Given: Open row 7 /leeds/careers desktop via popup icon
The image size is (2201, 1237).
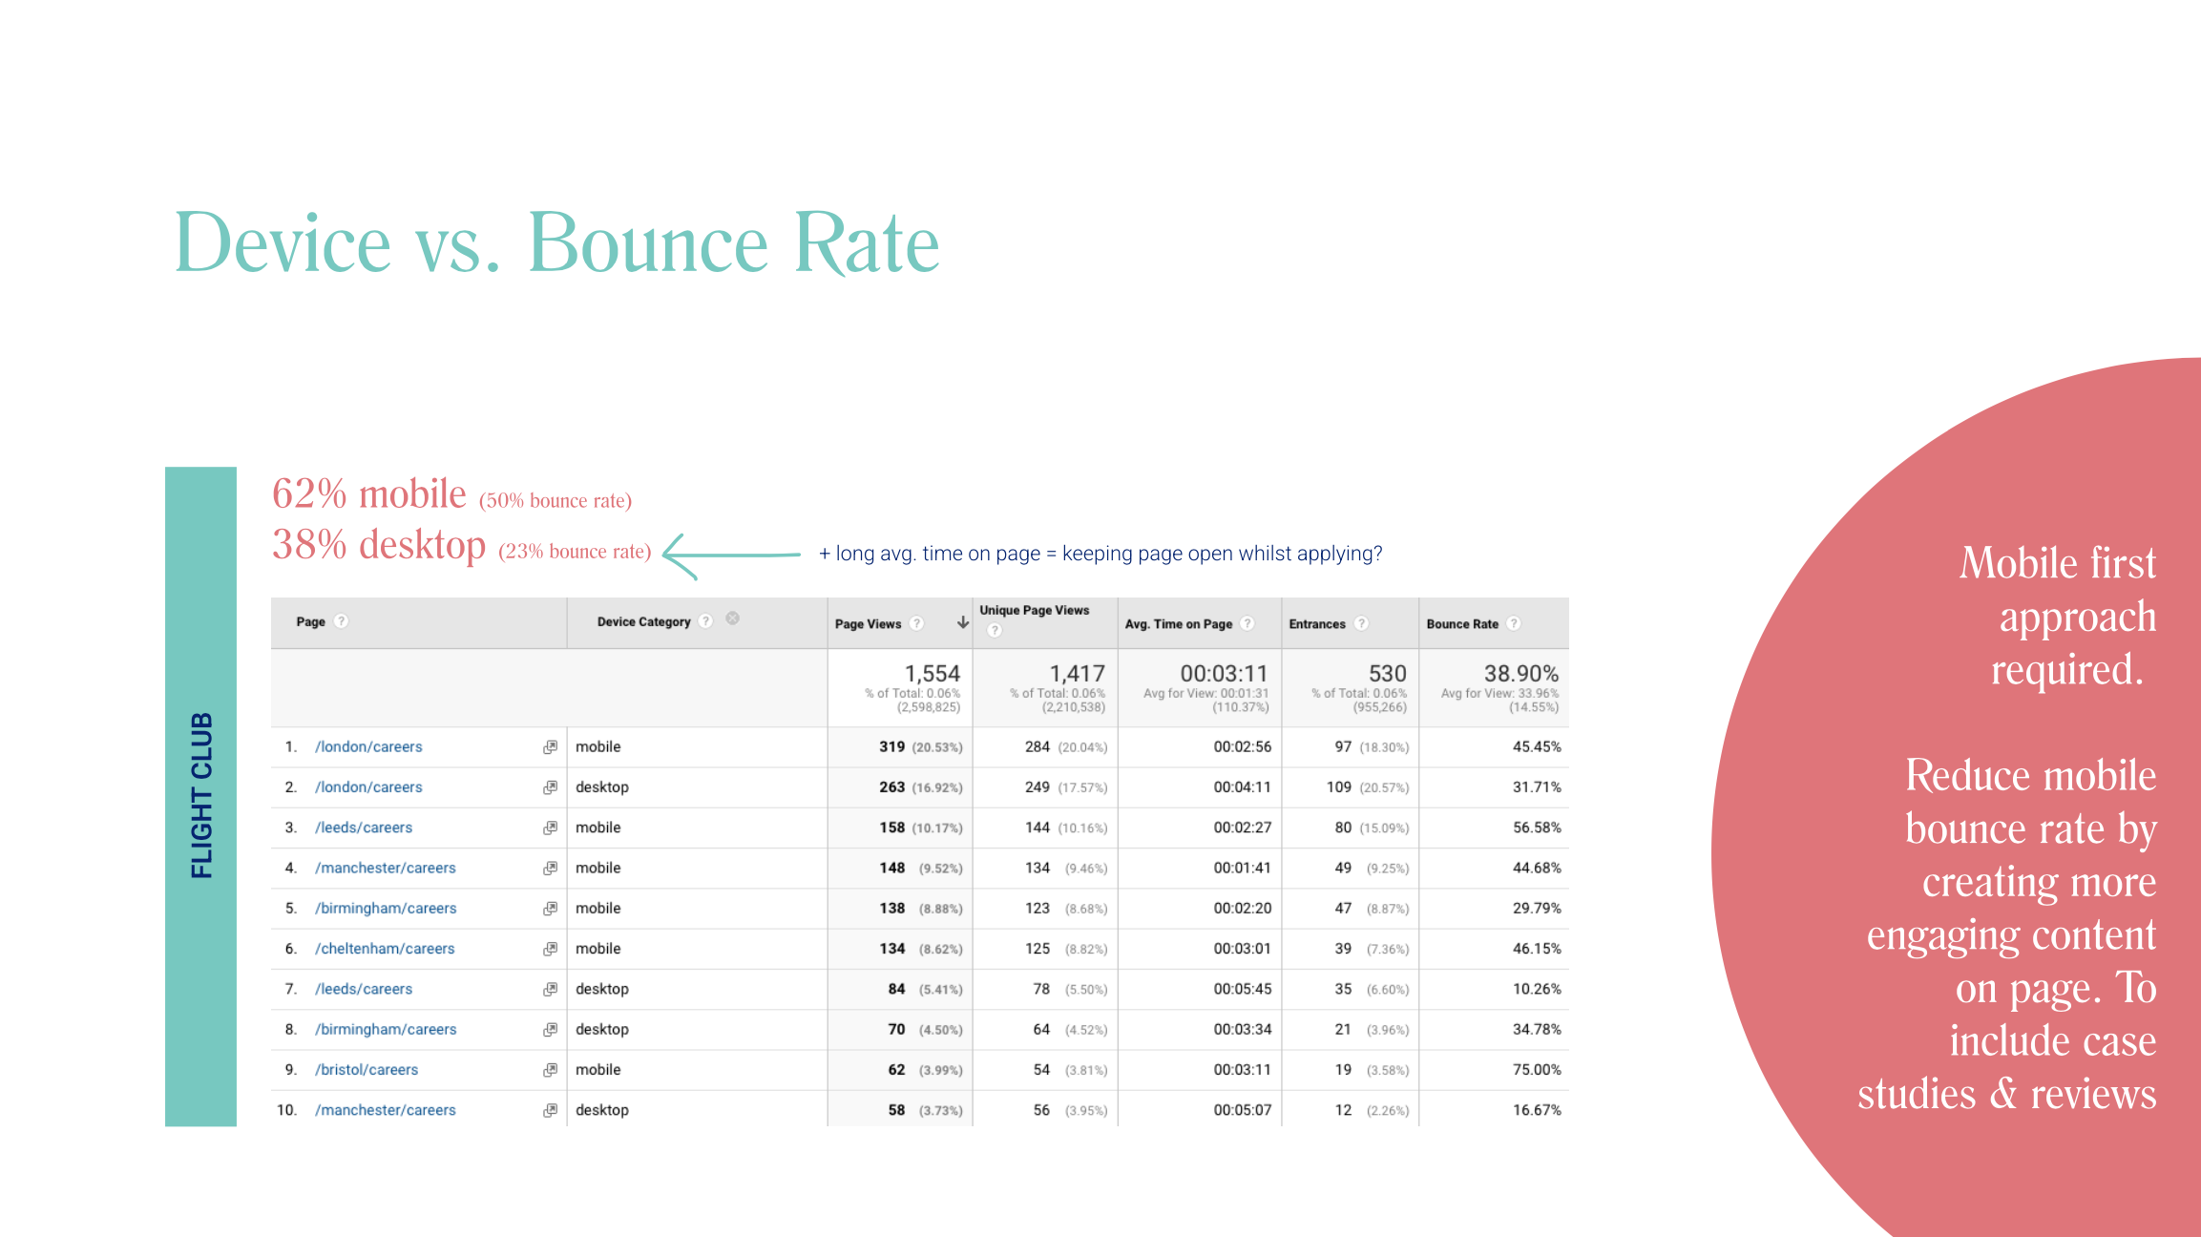Looking at the screenshot, I should (550, 990).
